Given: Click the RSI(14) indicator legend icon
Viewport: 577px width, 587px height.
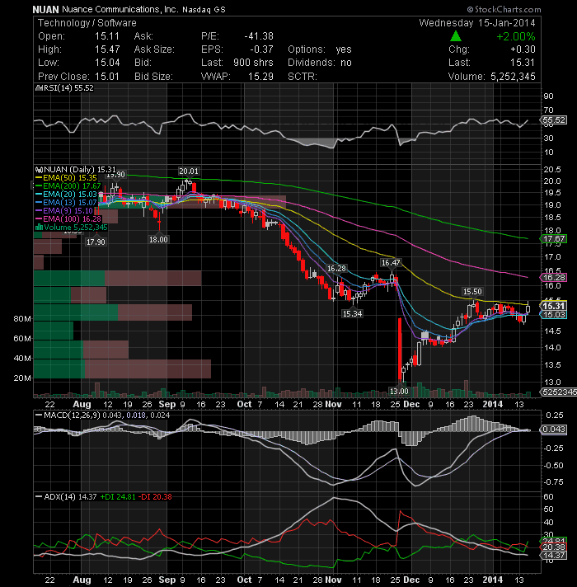Looking at the screenshot, I should pyautogui.click(x=39, y=88).
